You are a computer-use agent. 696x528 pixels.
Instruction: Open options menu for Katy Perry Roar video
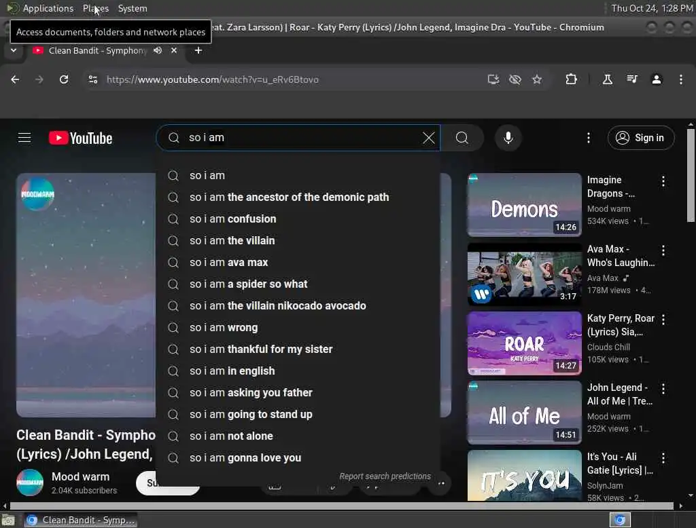(x=663, y=320)
